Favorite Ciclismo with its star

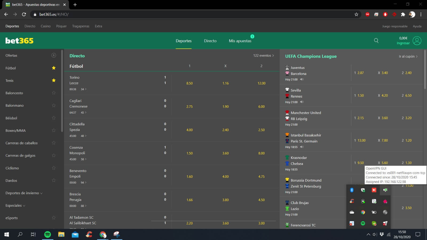pos(54,168)
